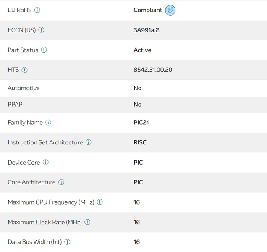
Task: Click Data Bus Width info icon
Action: pyautogui.click(x=67, y=242)
